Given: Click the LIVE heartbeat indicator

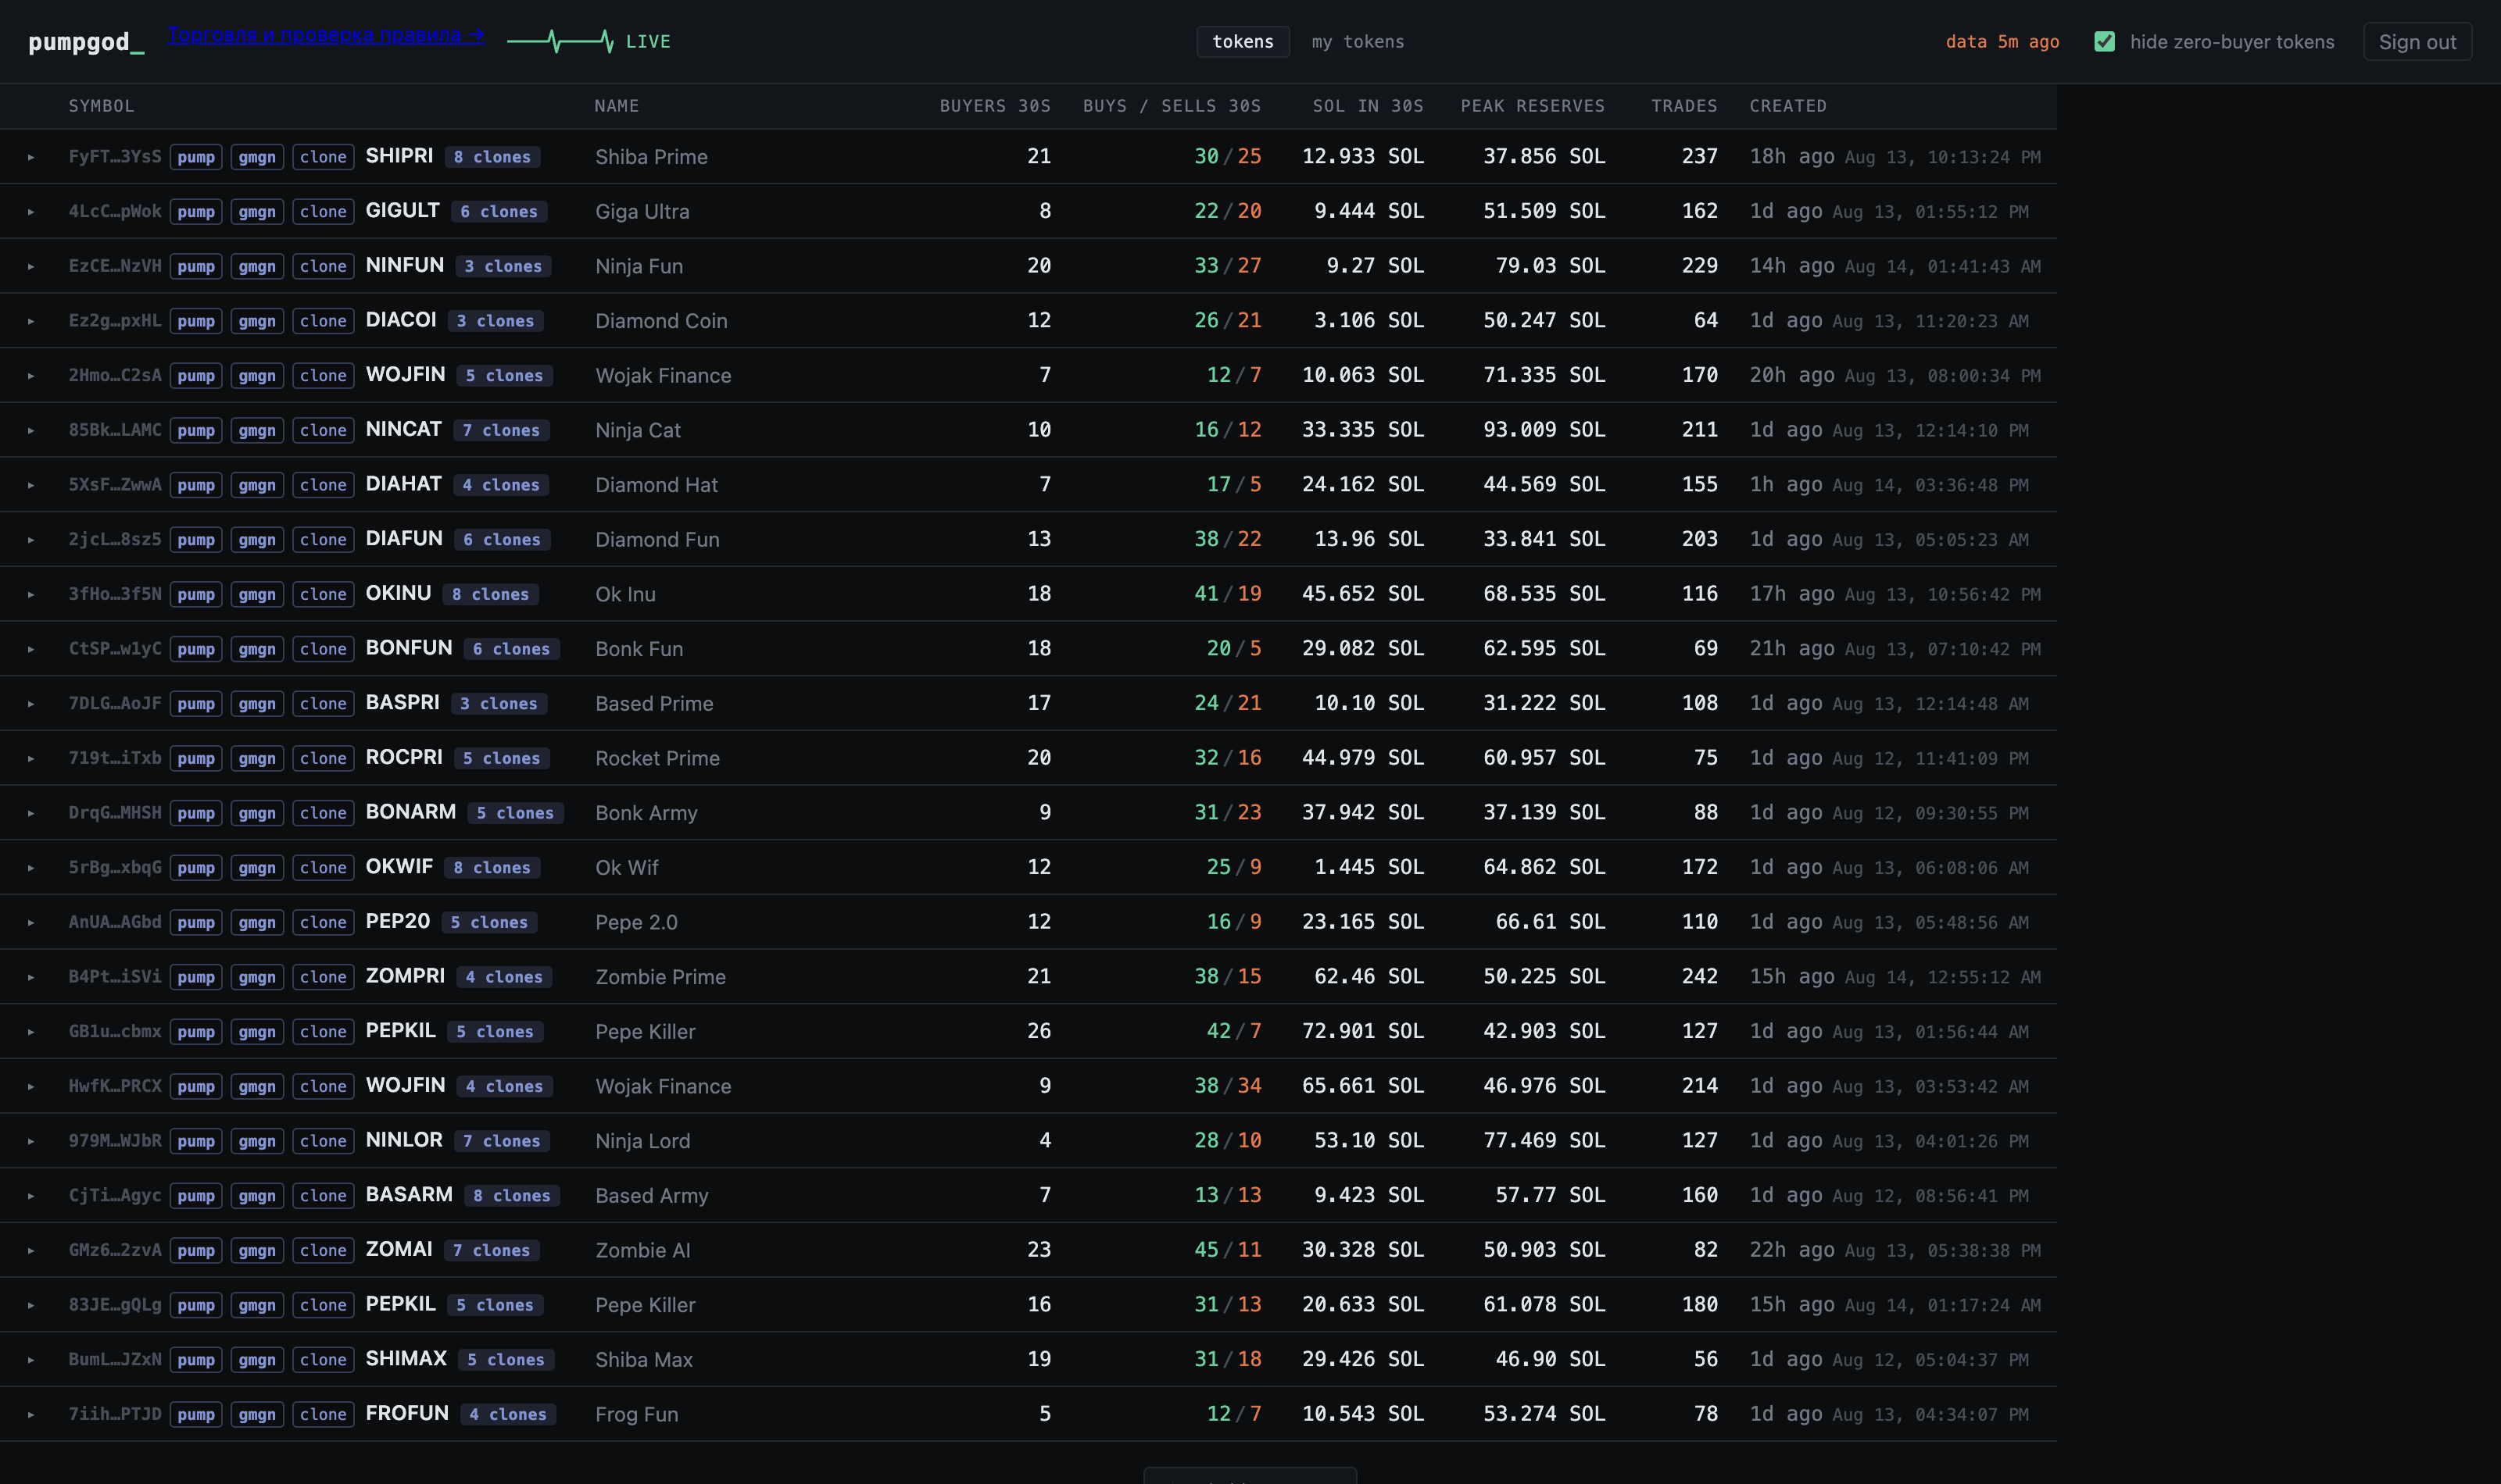Looking at the screenshot, I should coord(589,41).
